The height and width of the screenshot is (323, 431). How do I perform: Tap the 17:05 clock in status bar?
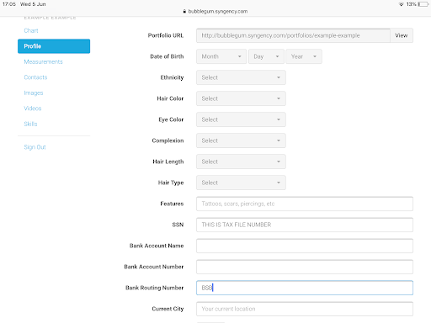[9, 4]
